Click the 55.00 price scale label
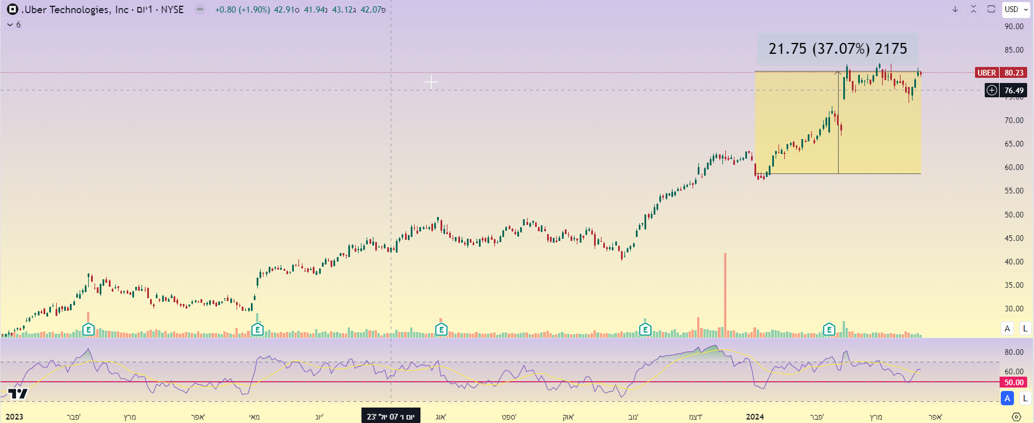This screenshot has height=423, width=1034. (1014, 191)
